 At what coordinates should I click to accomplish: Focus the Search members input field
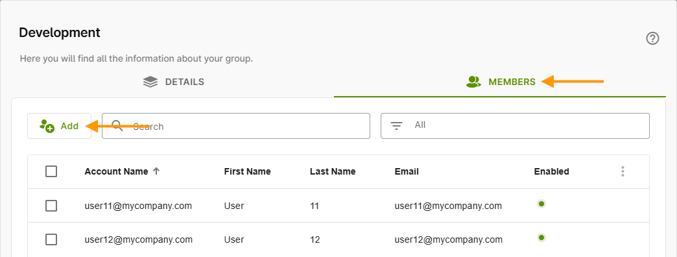[x=236, y=126]
